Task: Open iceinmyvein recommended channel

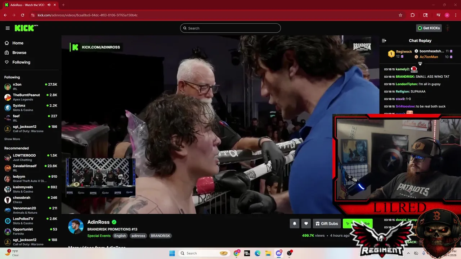Action: pyautogui.click(x=31, y=189)
